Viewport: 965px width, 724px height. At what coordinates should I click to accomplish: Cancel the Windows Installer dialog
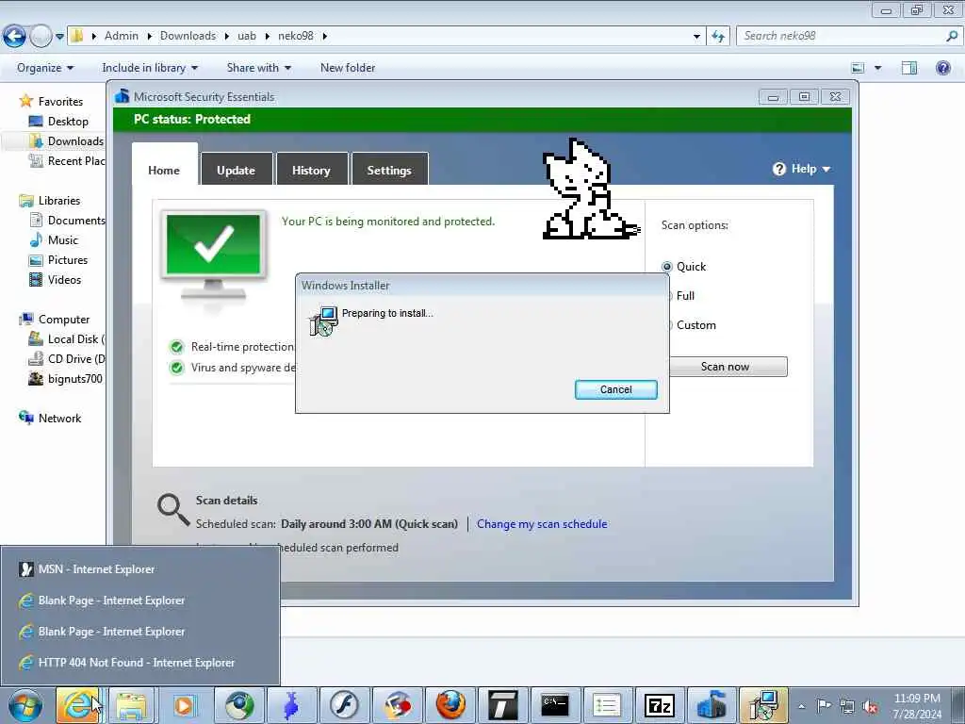click(615, 389)
